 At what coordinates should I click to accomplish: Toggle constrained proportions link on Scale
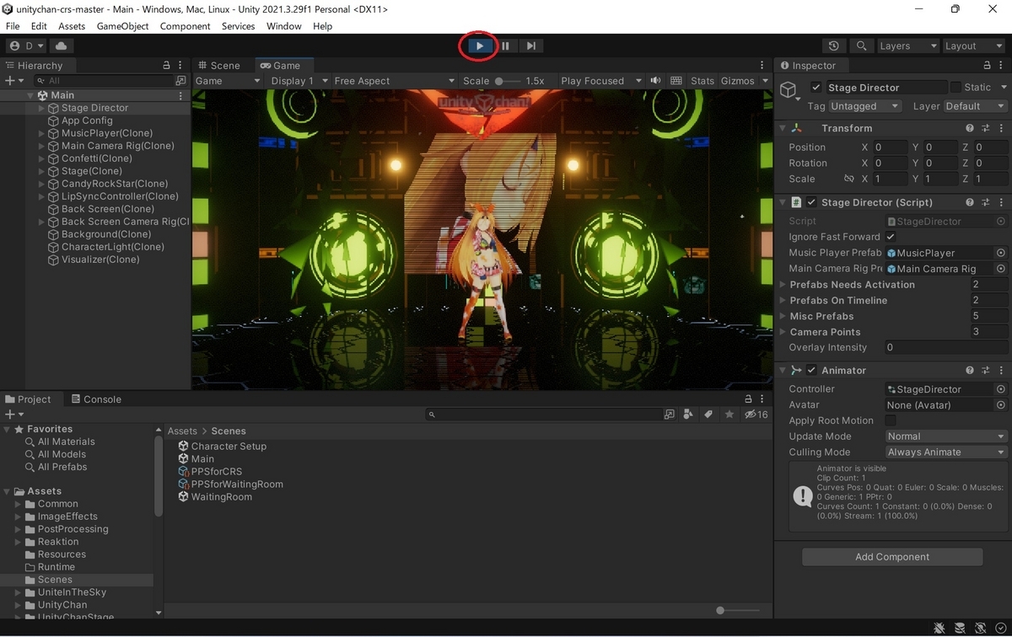pos(849,179)
